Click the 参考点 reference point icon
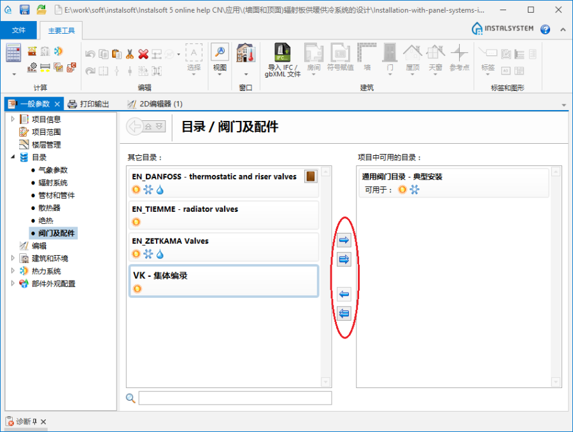The image size is (573, 432). click(x=459, y=57)
